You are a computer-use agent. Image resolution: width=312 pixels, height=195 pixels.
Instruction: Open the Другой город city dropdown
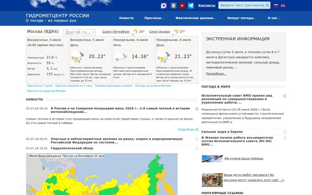79,32
